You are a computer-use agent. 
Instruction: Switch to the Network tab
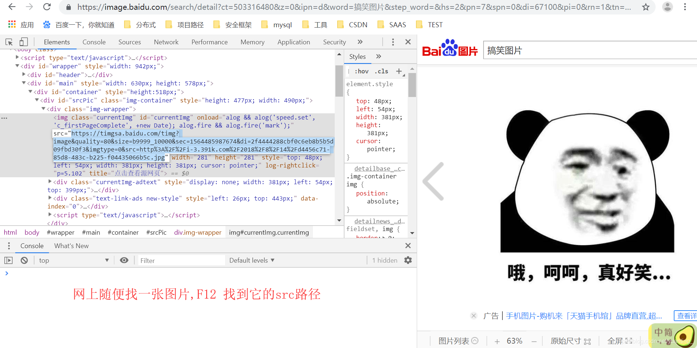pyautogui.click(x=166, y=42)
